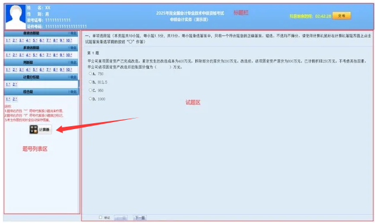Jump to 多项选择题 question 9

coord(62,55)
